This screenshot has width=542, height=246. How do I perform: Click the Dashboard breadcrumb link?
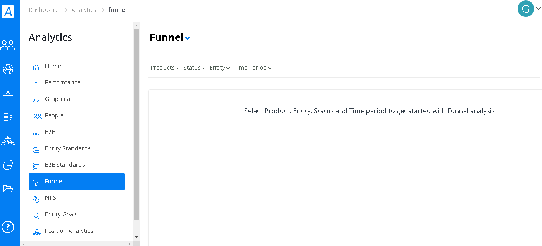pos(43,10)
